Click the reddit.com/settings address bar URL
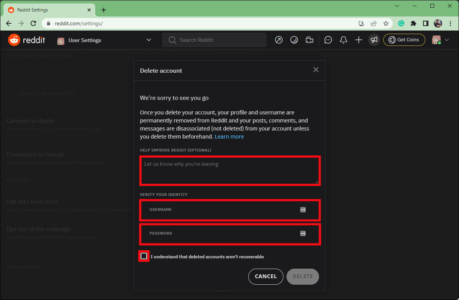This screenshot has height=300, width=459. [78, 23]
